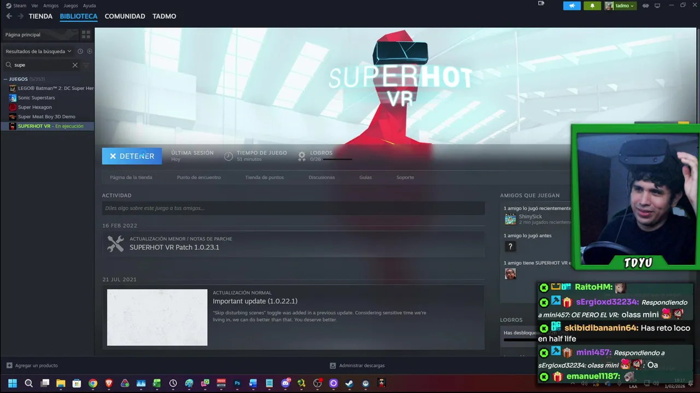Image resolution: width=700 pixels, height=393 pixels.
Task: Go back with the left arrow
Action: point(9,16)
